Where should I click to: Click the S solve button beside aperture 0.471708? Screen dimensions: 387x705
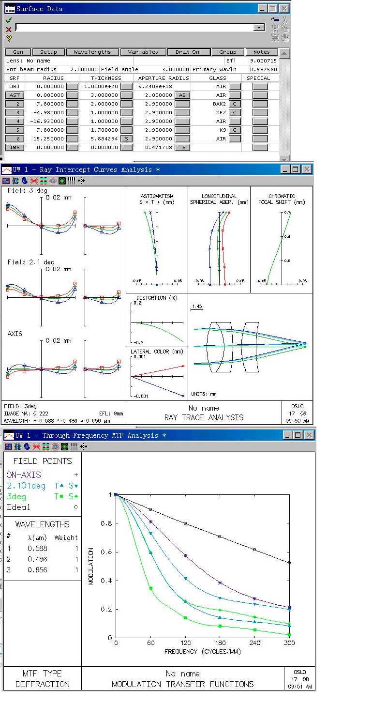click(182, 147)
